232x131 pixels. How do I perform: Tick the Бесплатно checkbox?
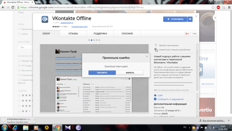point(19,70)
